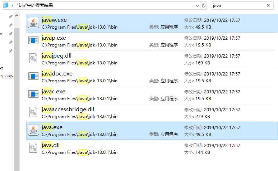
Task: Click the javadoc.exe application icon
Action: [x=33, y=76]
